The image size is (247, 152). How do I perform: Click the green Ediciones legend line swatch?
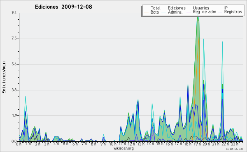tap(164, 8)
